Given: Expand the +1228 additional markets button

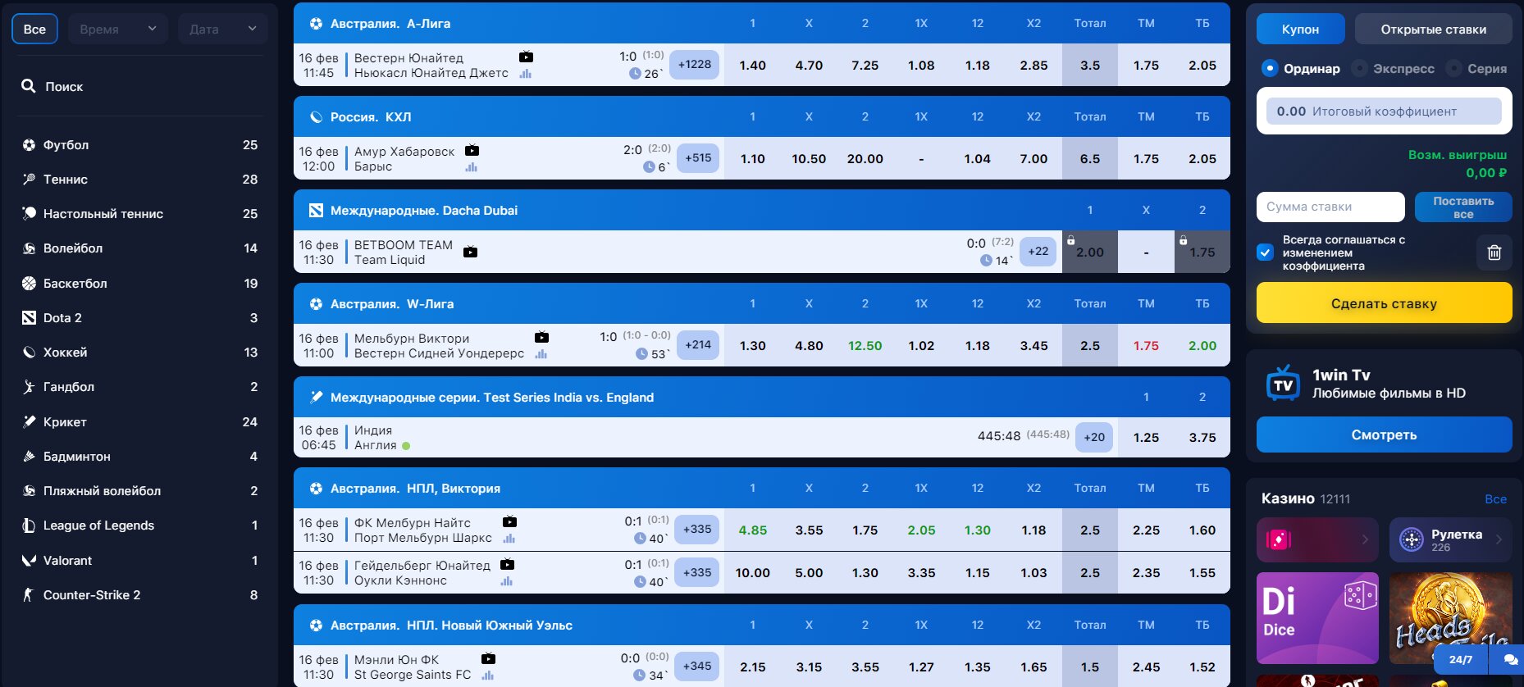Looking at the screenshot, I should [x=694, y=65].
